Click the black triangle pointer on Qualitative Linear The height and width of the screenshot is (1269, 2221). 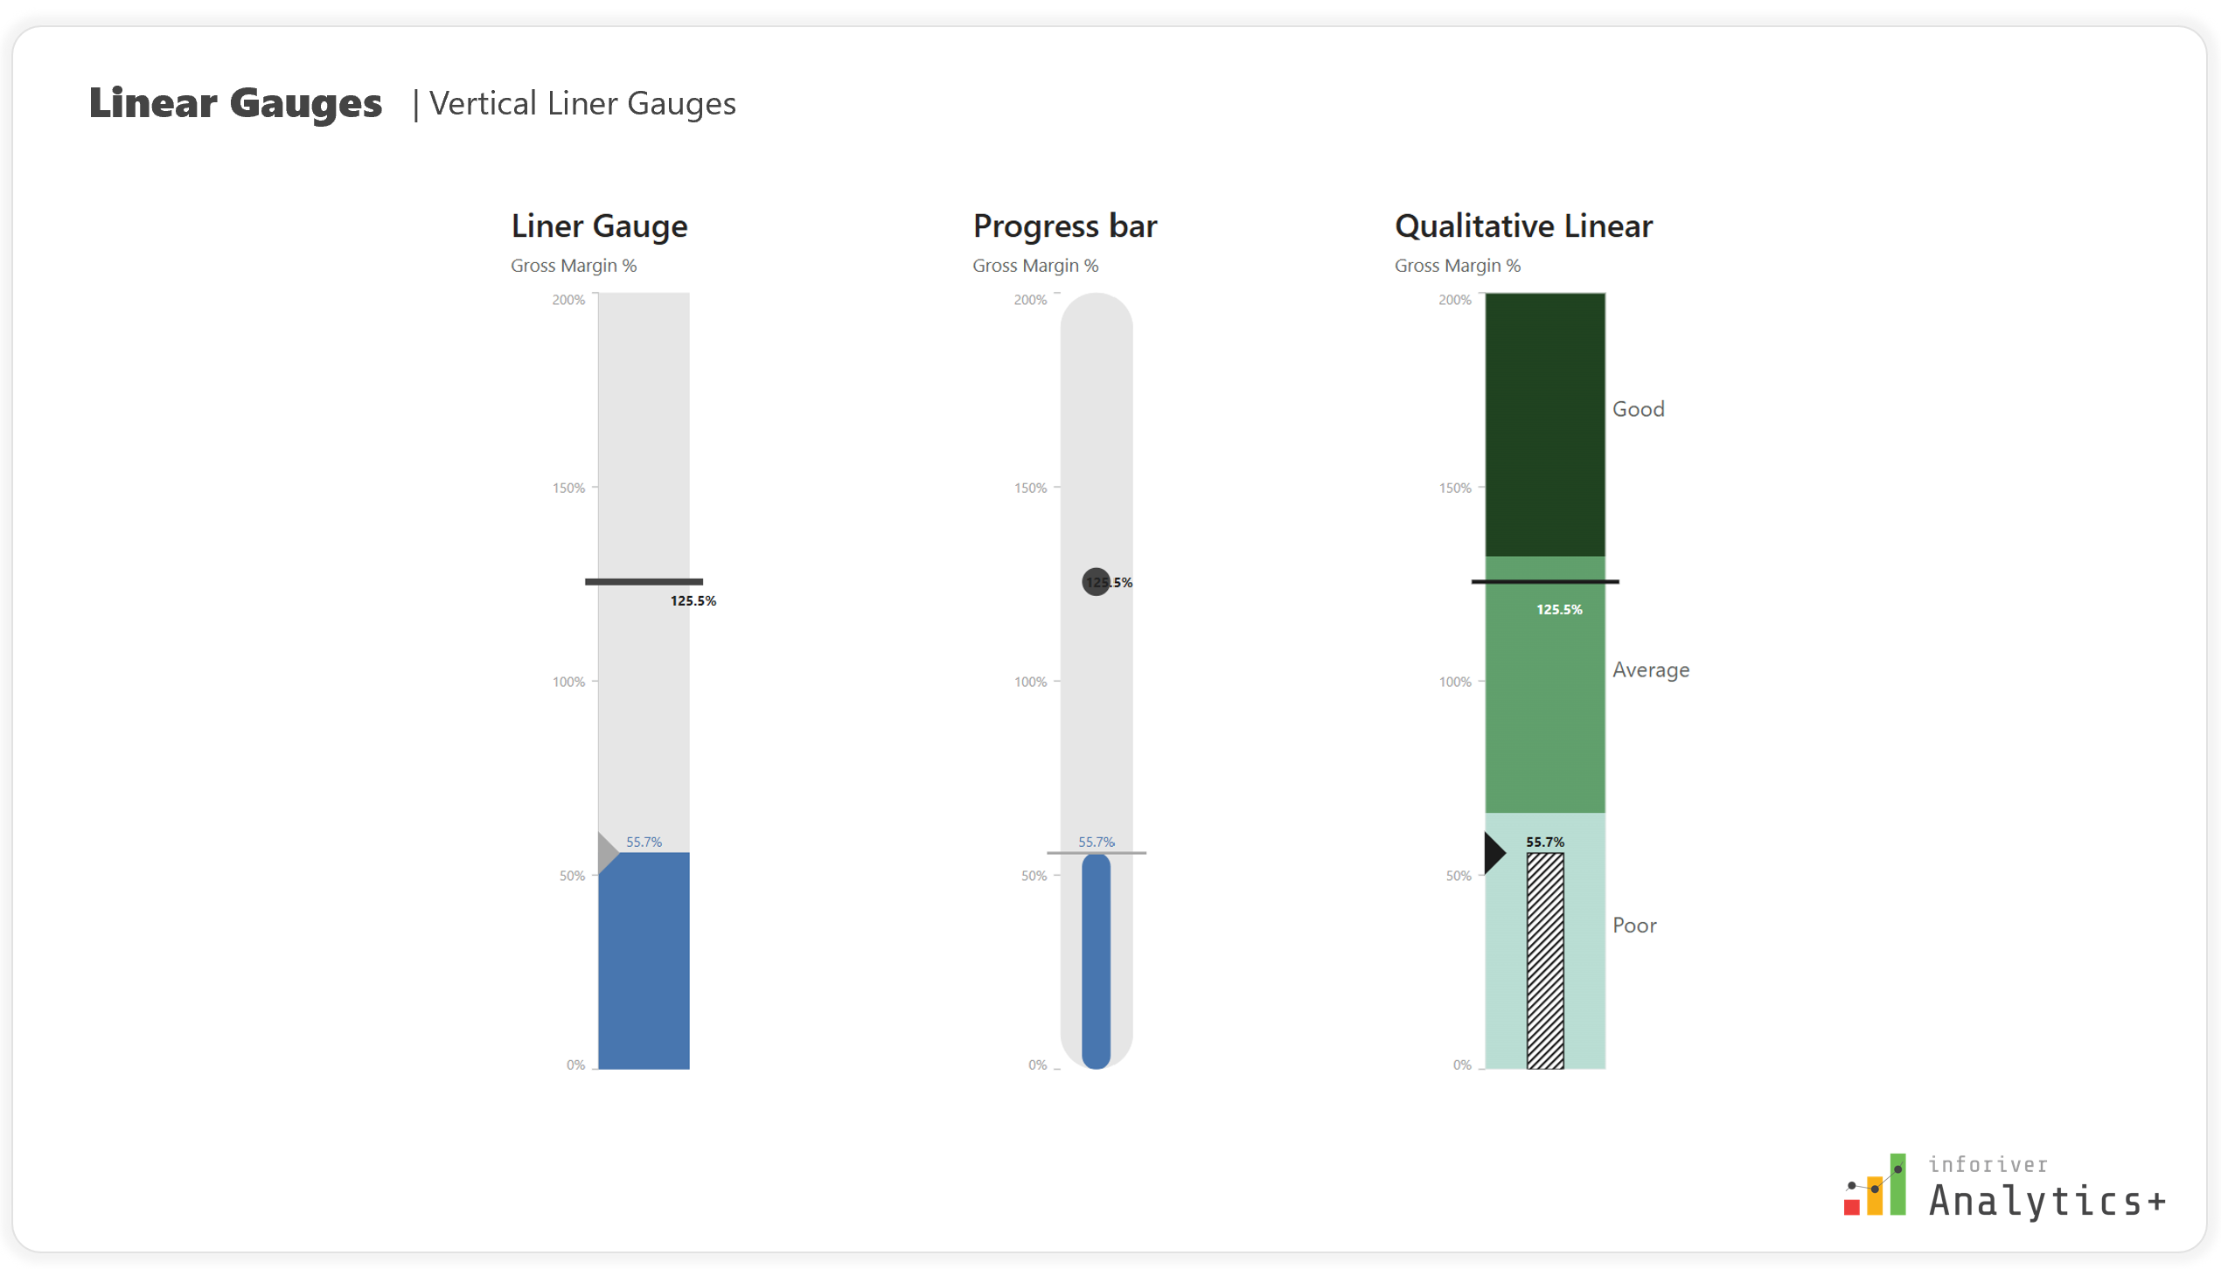pos(1495,852)
